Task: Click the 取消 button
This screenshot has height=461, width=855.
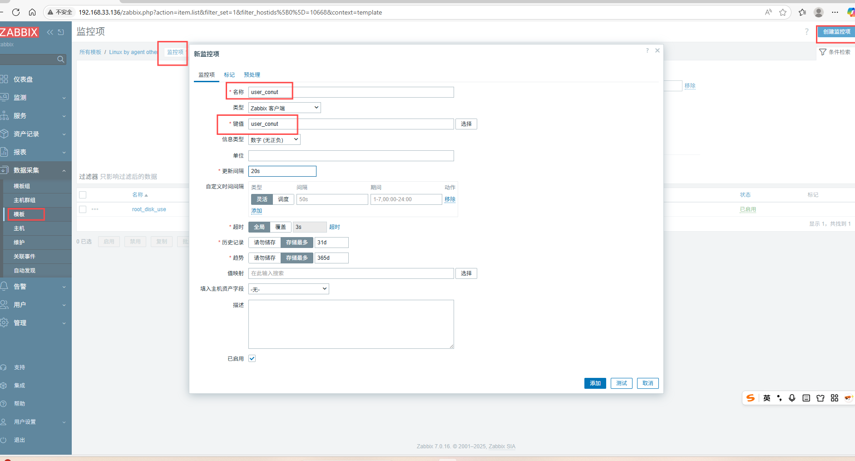Action: coord(648,383)
